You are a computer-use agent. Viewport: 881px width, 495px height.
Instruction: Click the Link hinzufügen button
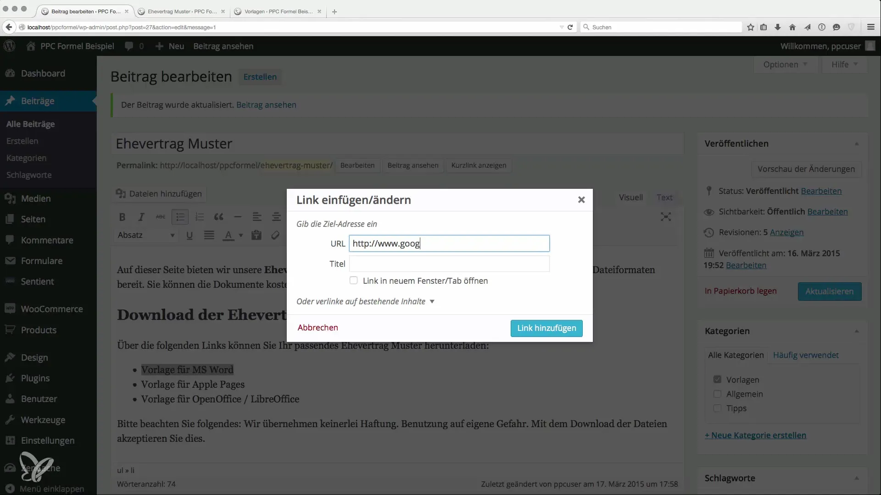(x=546, y=328)
